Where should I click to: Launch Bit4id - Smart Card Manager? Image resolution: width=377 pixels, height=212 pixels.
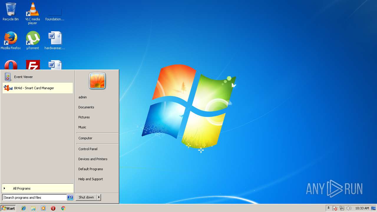38,88
